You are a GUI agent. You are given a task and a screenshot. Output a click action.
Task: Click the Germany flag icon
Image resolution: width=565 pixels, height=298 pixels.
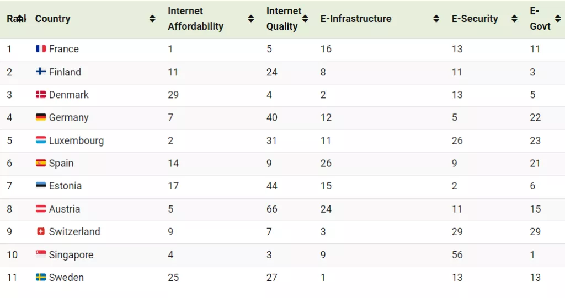(x=41, y=117)
